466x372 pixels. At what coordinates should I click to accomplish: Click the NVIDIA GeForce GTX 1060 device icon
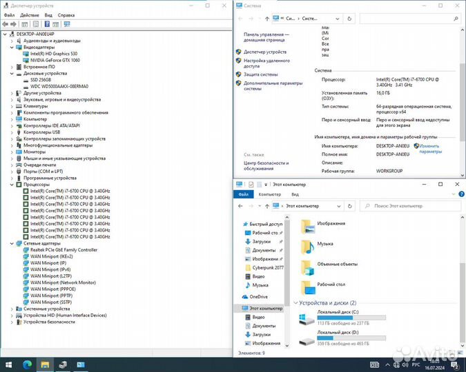26,60
